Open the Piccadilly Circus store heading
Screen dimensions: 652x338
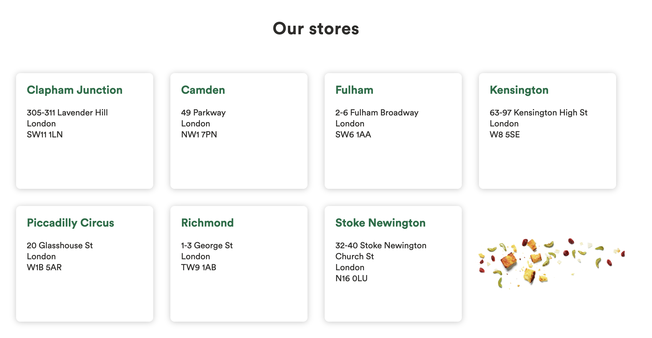point(70,223)
